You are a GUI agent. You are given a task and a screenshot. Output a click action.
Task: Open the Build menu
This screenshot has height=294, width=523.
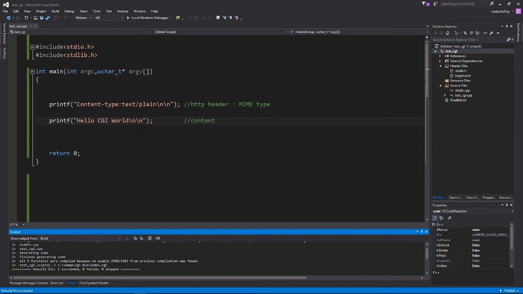point(55,11)
